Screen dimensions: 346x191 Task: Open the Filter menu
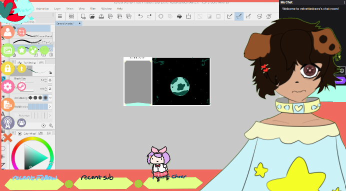(93, 8)
